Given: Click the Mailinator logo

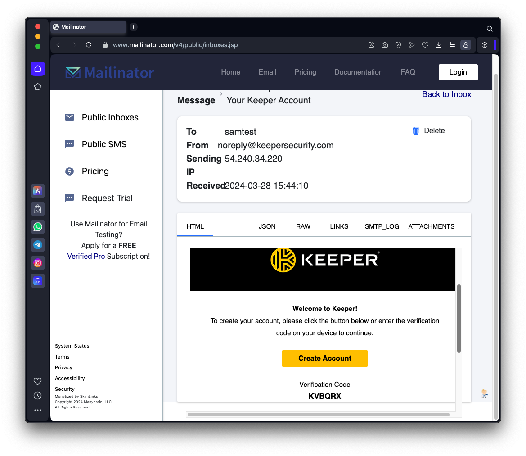Looking at the screenshot, I should [110, 72].
